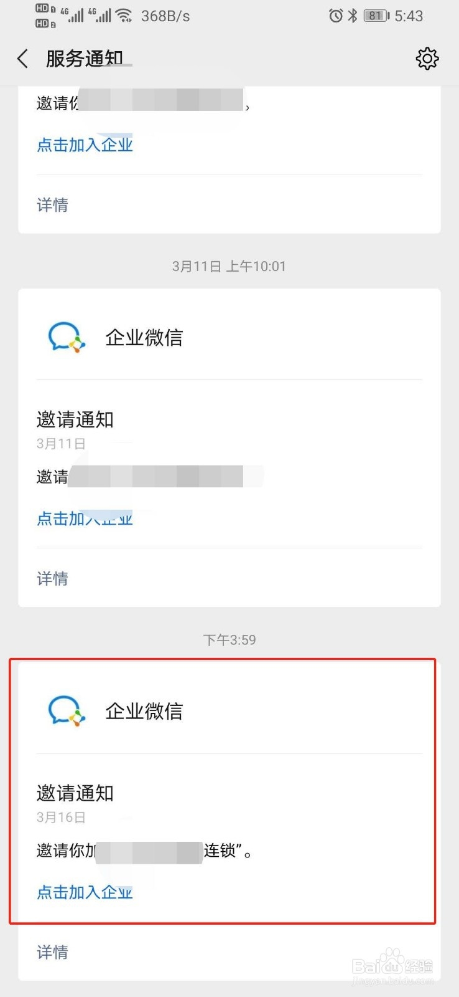Tap the 企业微信 logo in the highlighted card
Viewport: 459px width, 997px height.
point(67,711)
